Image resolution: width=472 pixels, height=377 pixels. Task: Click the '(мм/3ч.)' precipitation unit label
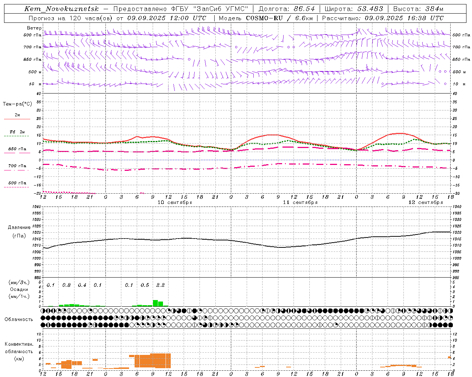click(19, 282)
